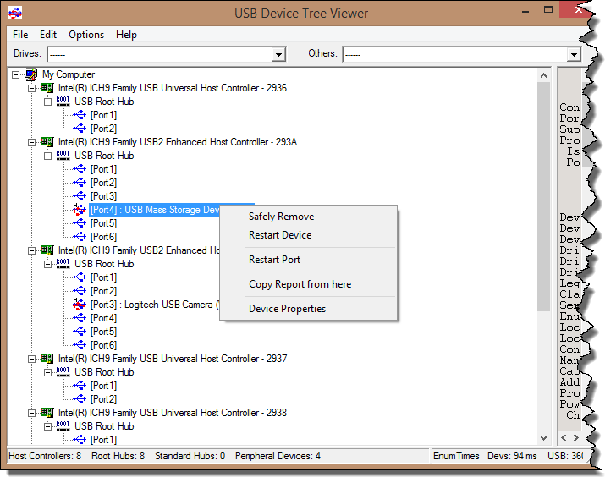This screenshot has height=483, width=616.
Task: Click the USB icon of Port1 under controller 2936
Action: (x=80, y=115)
